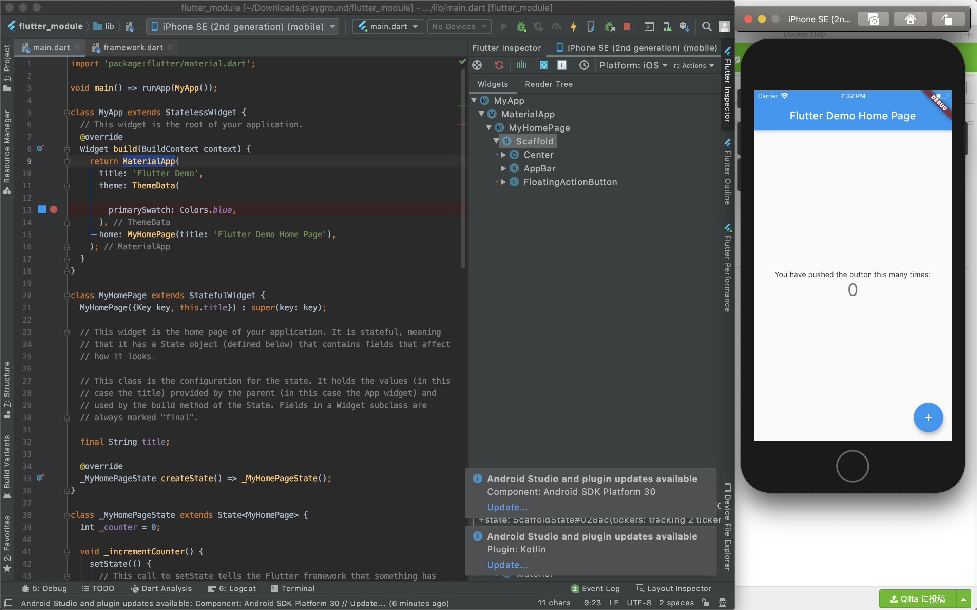Screen dimensions: 977x610
Task: Click Update link for Android SDK Platform 30
Action: pos(507,507)
